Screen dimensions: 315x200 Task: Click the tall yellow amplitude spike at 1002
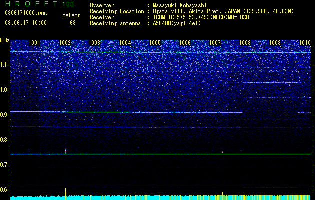point(65,194)
